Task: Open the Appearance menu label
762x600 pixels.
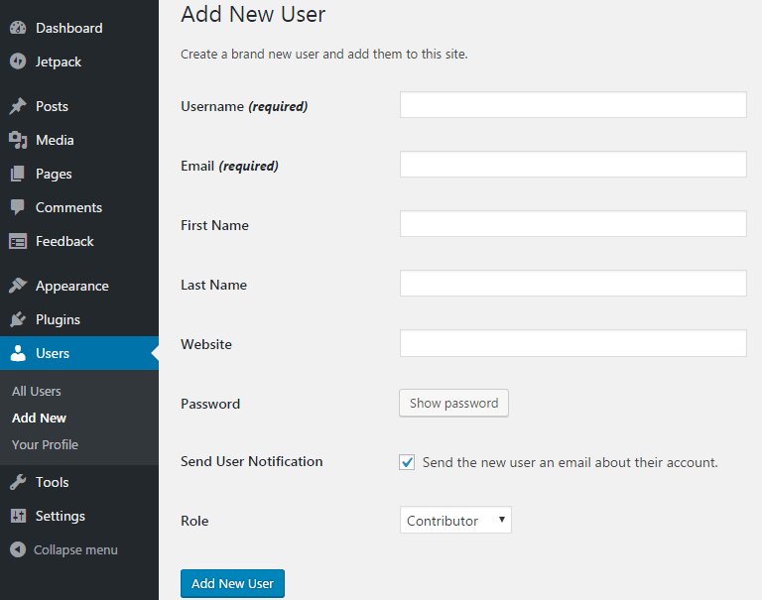Action: coord(71,287)
